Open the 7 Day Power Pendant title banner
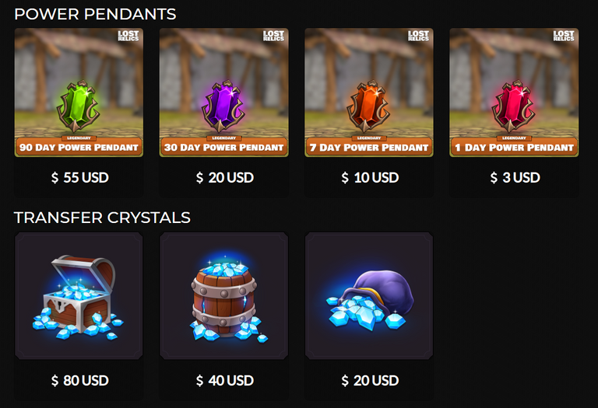This screenshot has height=408, width=598. (369, 148)
